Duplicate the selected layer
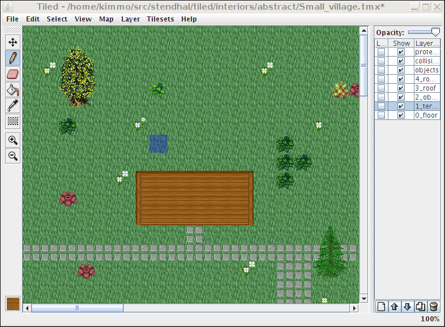 [x=420, y=307]
